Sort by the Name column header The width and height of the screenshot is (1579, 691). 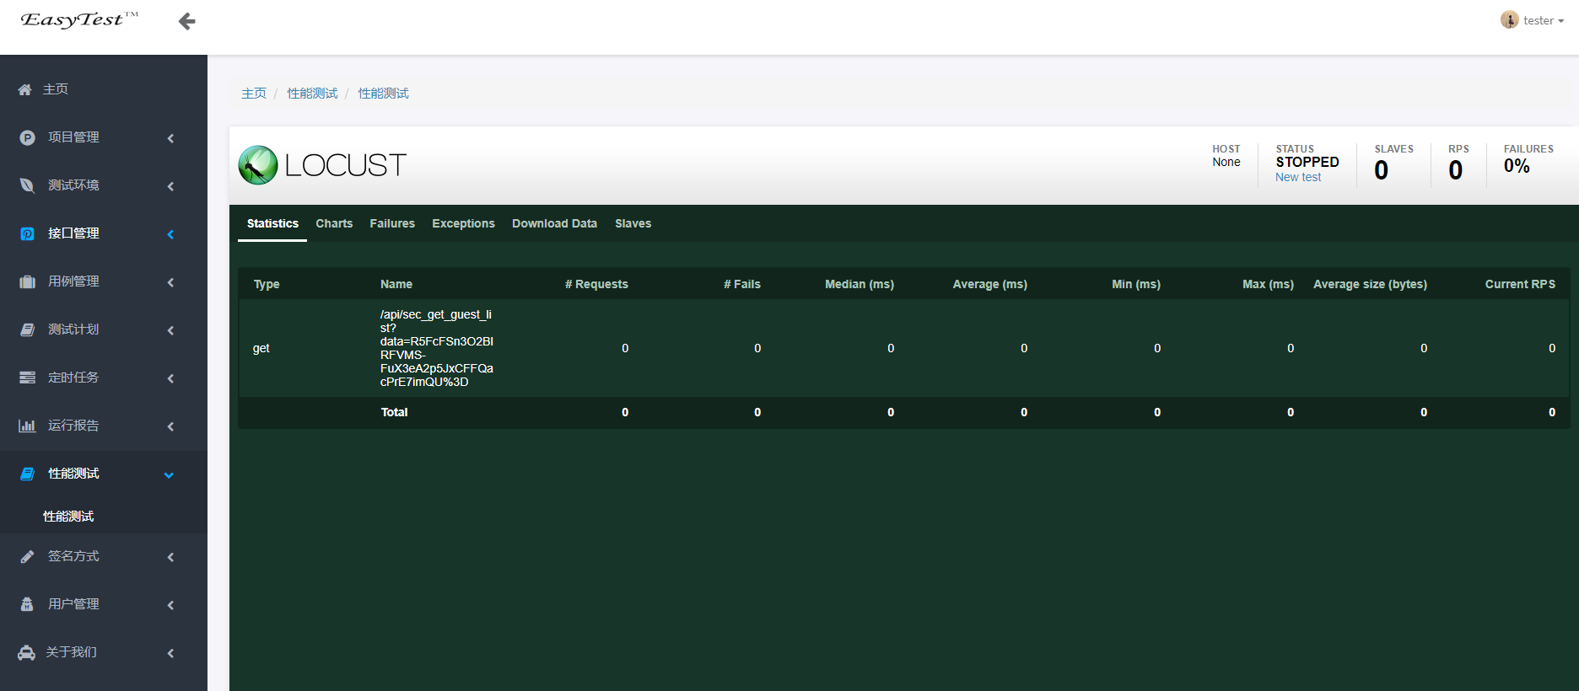coord(396,284)
